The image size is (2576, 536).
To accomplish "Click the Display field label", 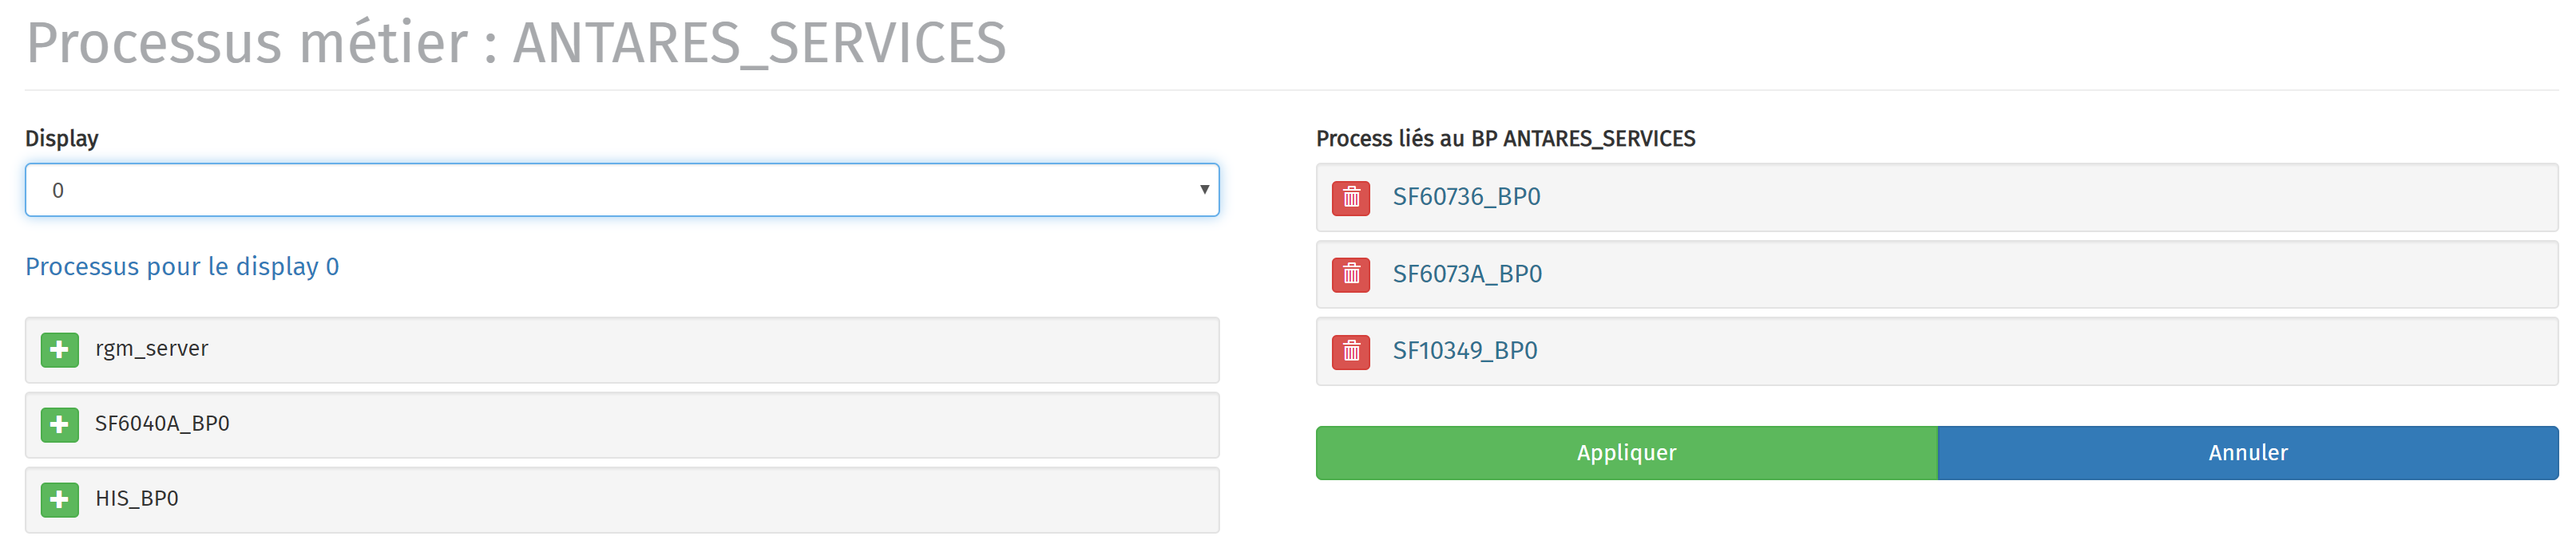I will 62,139.
